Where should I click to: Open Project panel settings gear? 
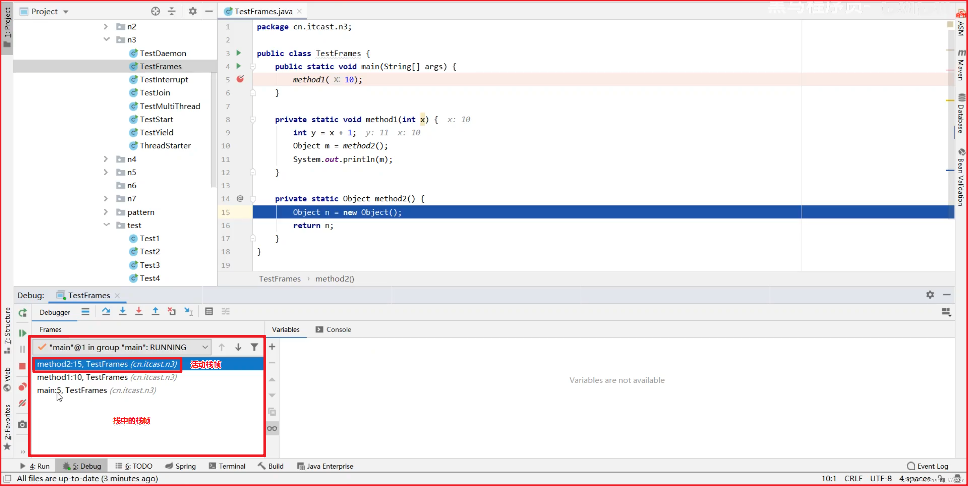[x=193, y=11]
